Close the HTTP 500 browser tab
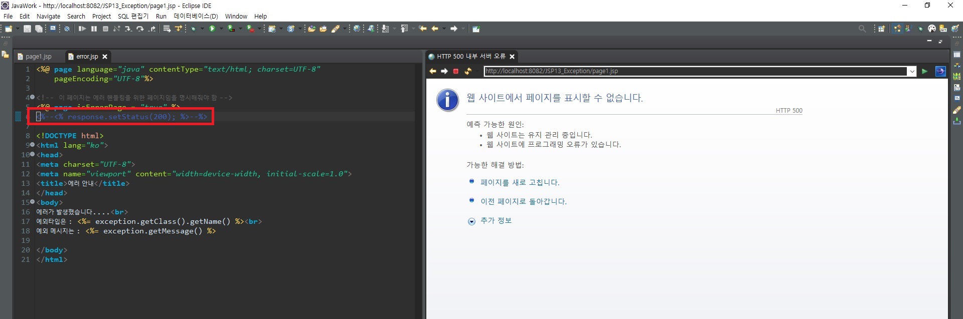Viewport: 963px width, 319px height. 512,57
